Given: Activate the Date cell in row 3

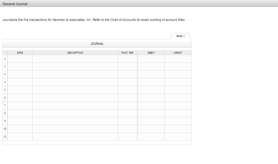Looking at the screenshot, I should tap(20, 74).
